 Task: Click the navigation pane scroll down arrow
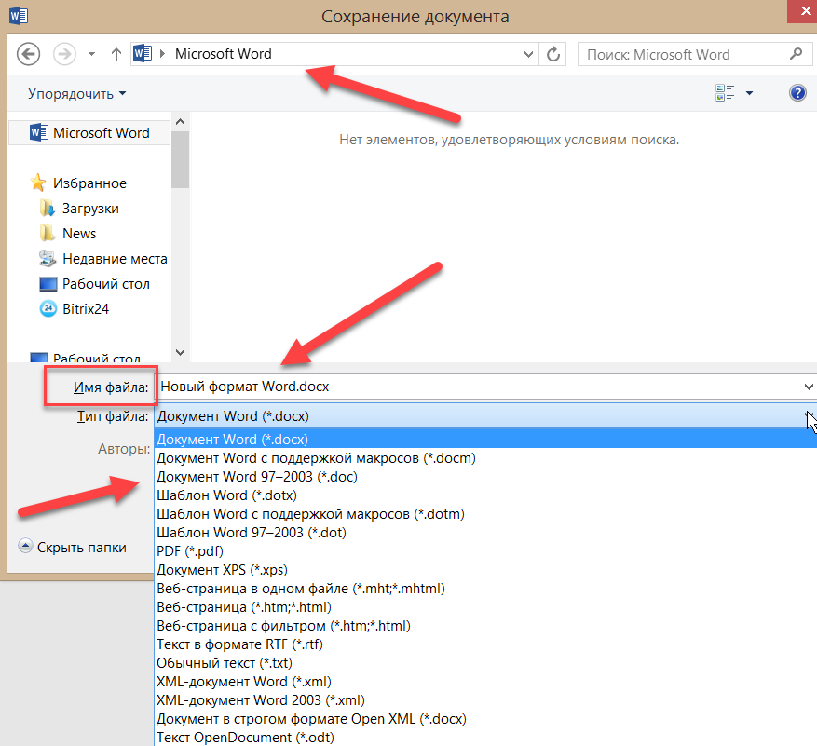(x=181, y=352)
